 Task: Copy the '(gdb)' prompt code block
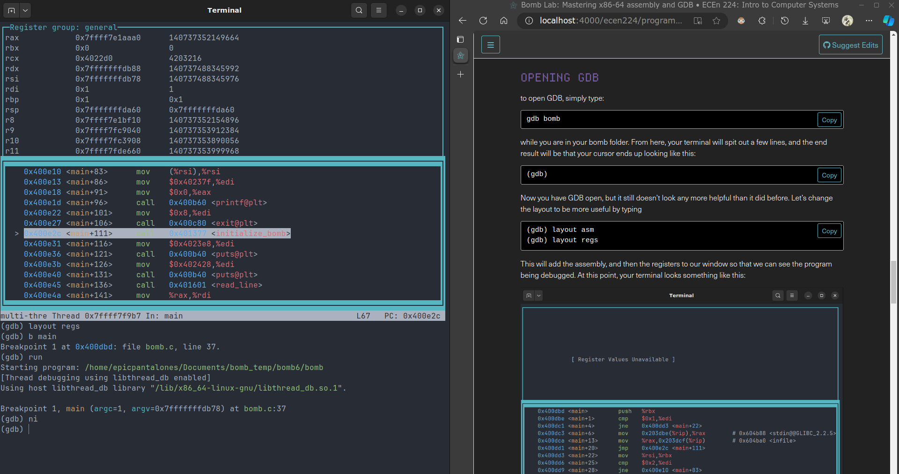829,175
